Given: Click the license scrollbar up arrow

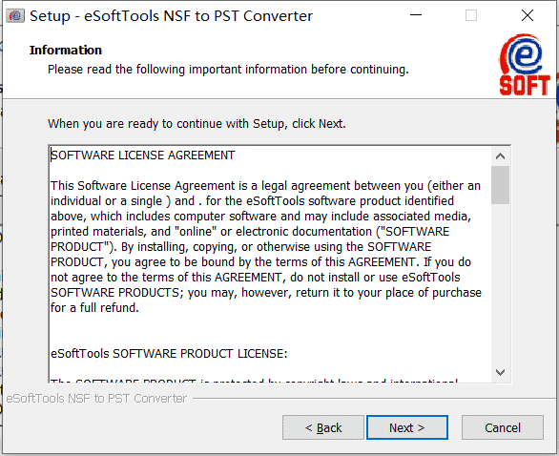Looking at the screenshot, I should tap(500, 156).
